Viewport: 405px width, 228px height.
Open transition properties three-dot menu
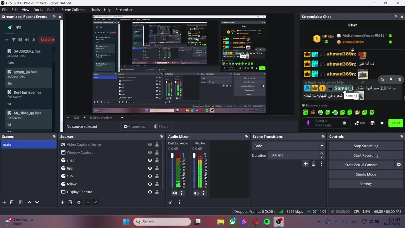[x=321, y=164]
